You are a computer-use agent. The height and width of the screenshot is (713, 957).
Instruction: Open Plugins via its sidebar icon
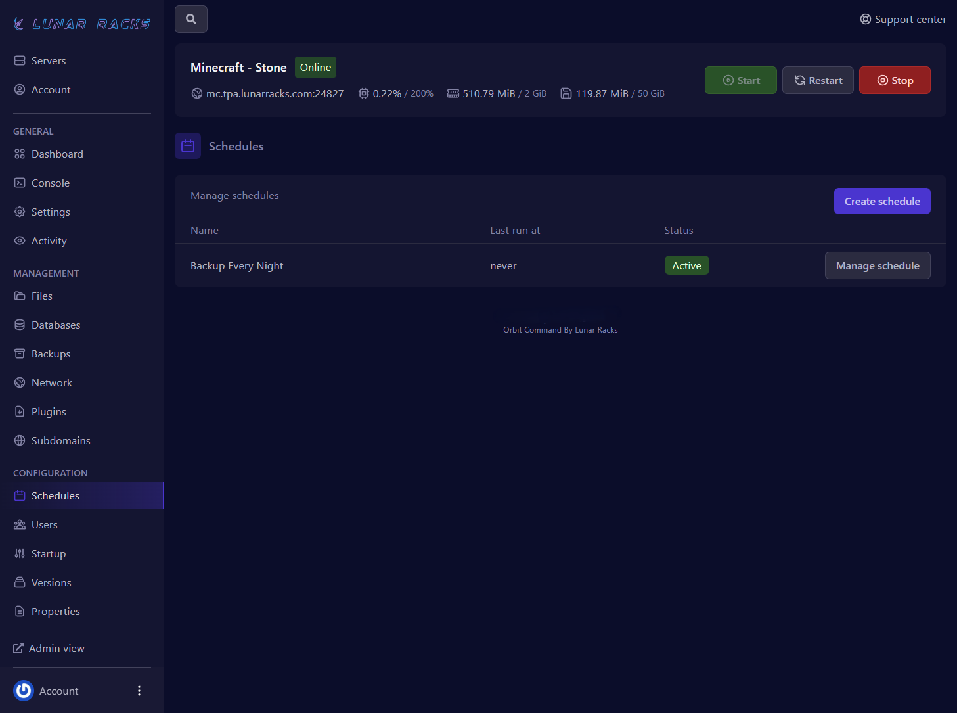[x=20, y=412]
